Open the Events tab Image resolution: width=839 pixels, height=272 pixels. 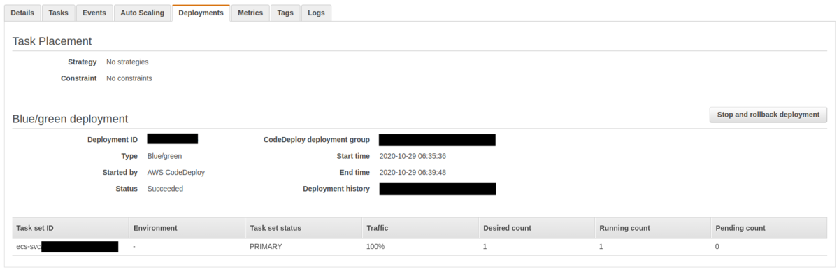(x=94, y=13)
